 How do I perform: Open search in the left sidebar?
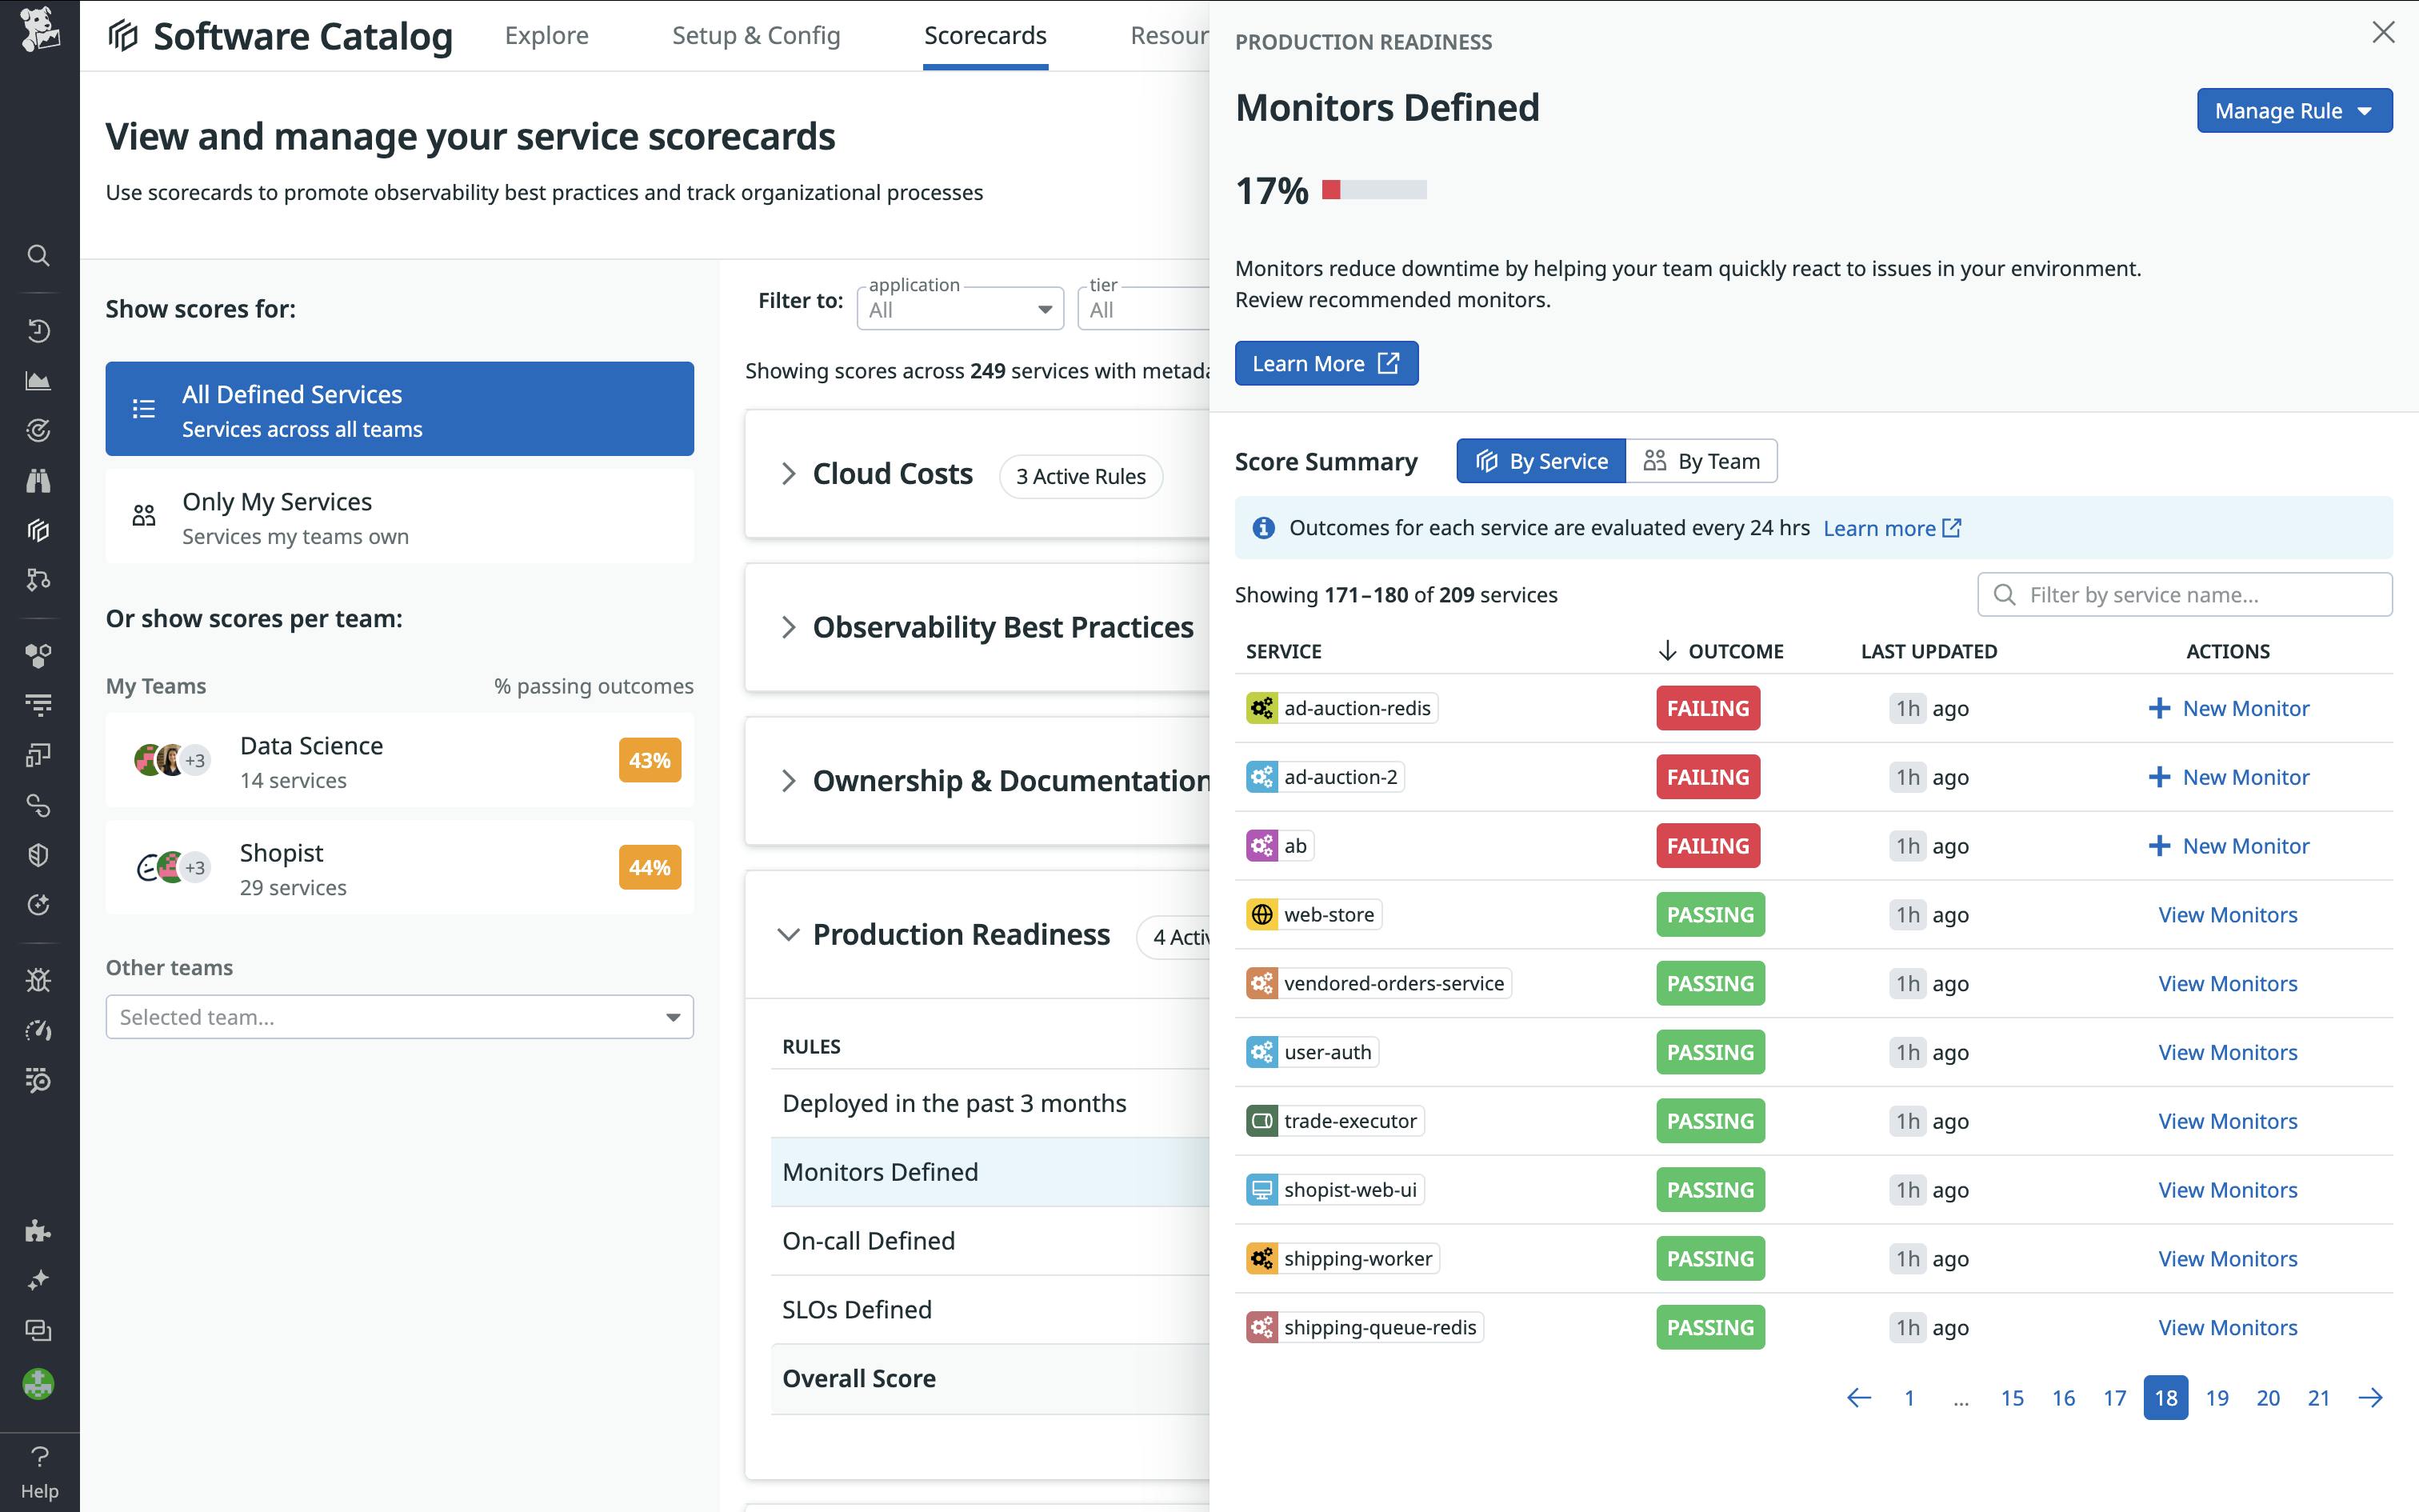pos(39,256)
